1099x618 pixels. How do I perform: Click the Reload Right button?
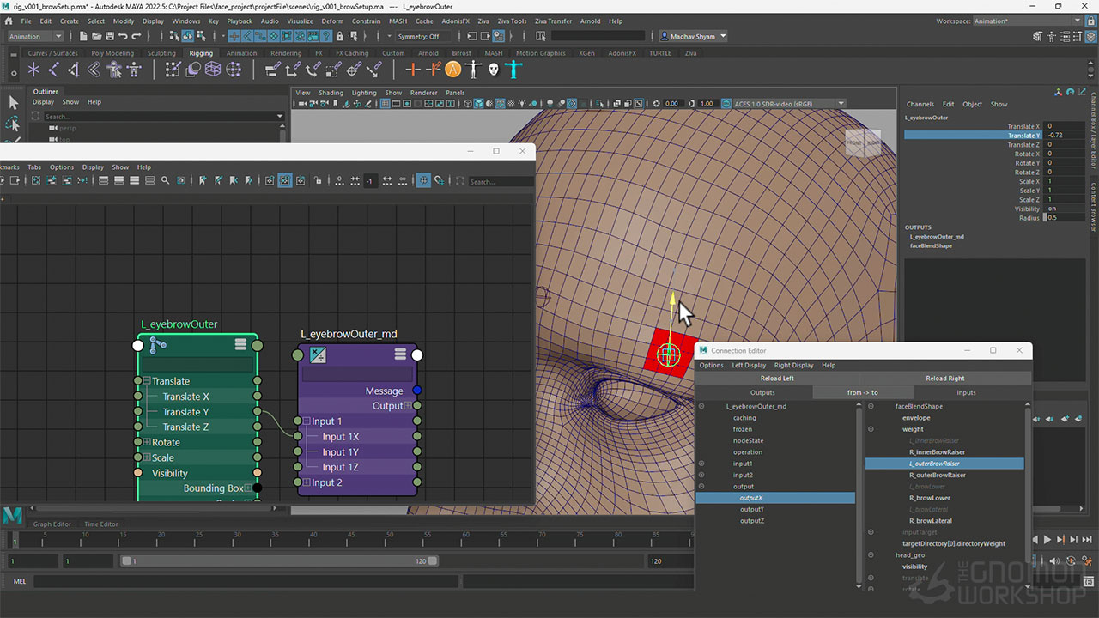944,379
